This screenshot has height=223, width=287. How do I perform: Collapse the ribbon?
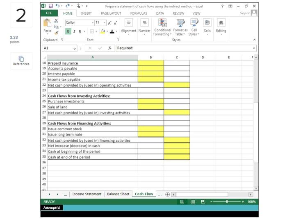(x=255, y=40)
